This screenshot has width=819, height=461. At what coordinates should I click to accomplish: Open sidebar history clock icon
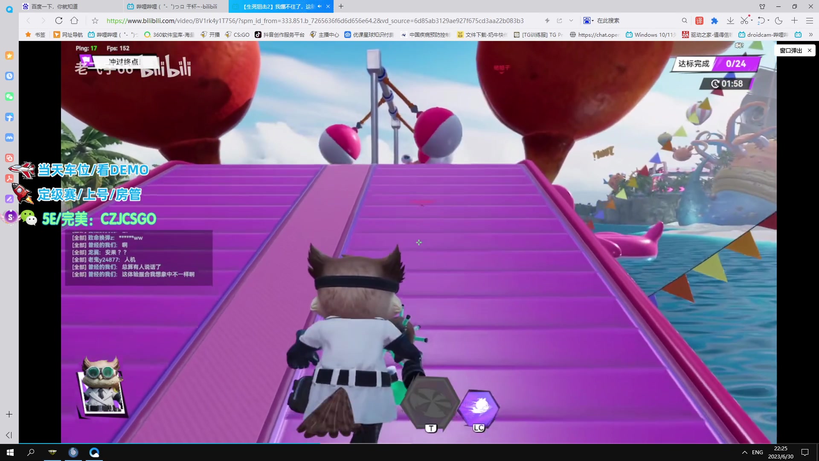pos(9,76)
